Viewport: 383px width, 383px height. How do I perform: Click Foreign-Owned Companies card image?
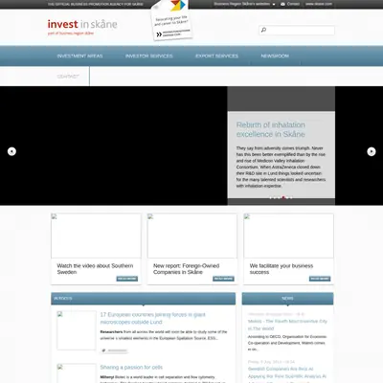(192, 236)
